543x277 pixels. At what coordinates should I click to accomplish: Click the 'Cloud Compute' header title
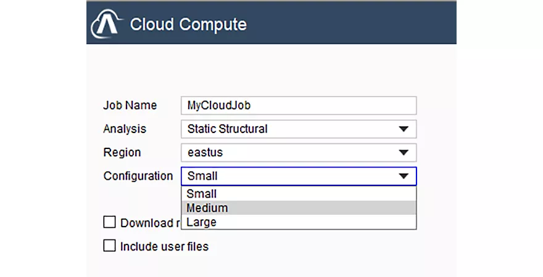pos(188,25)
